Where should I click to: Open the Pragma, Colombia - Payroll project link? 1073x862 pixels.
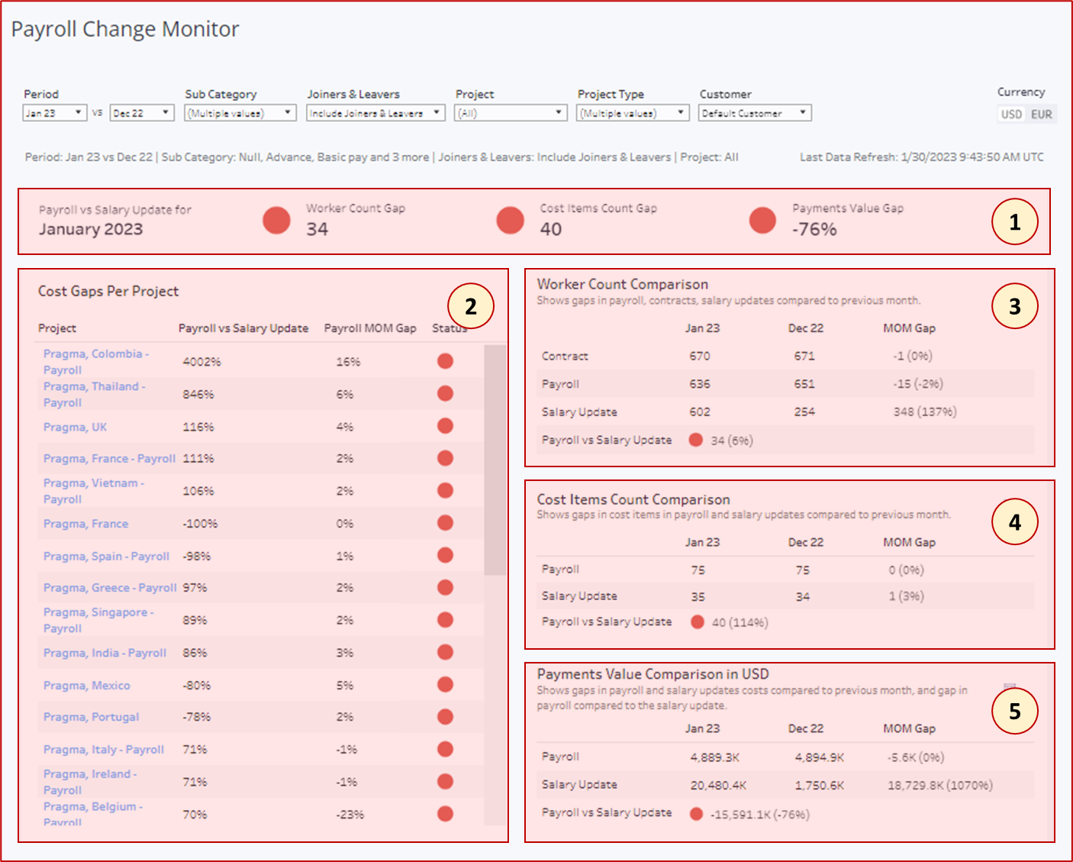[95, 361]
